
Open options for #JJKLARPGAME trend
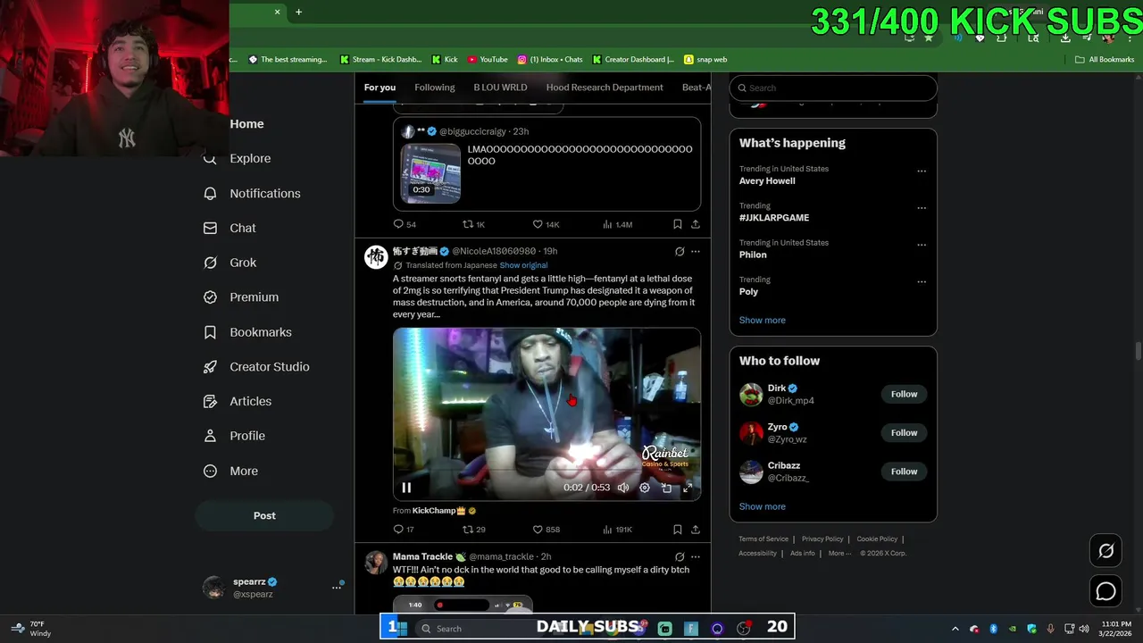[922, 208]
